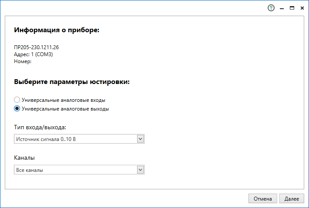Minimize the calibration wizard window

coord(282,8)
